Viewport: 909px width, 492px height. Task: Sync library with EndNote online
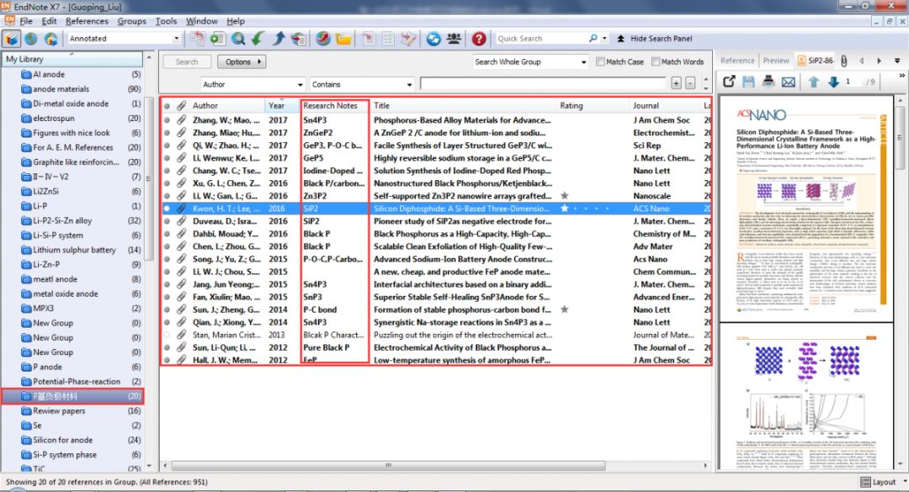(433, 38)
